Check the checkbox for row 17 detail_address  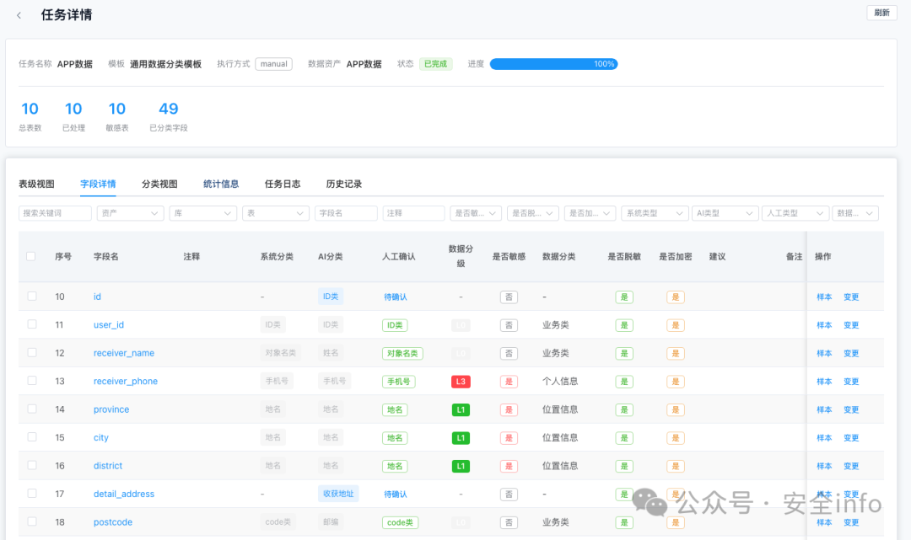(x=32, y=494)
